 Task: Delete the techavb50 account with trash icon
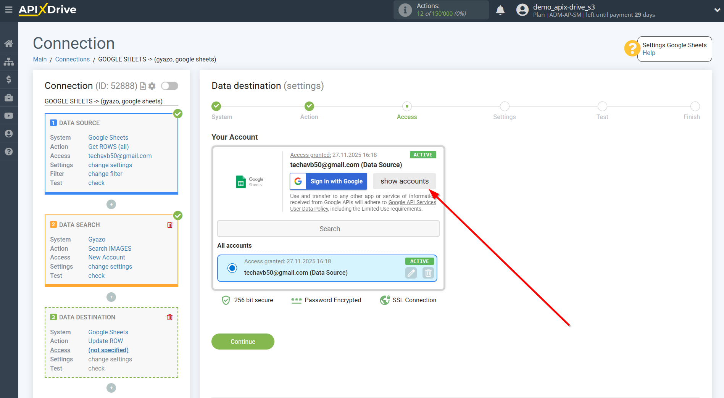[428, 273]
